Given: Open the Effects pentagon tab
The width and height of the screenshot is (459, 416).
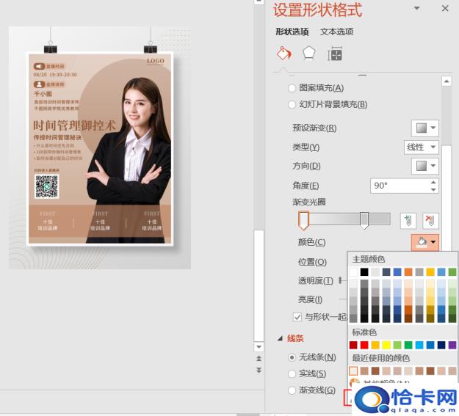Looking at the screenshot, I should click(x=309, y=54).
